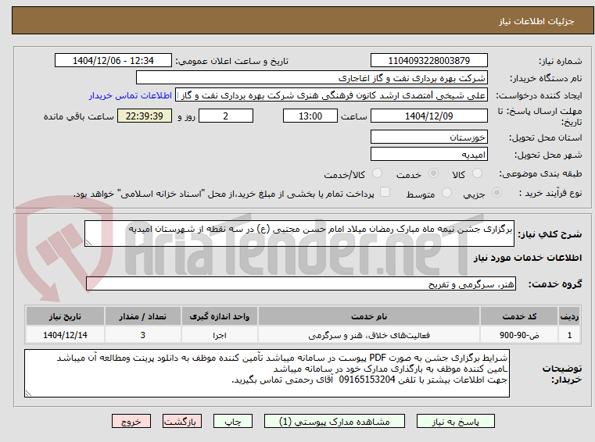Click the remaining days field showing 2
Viewport: 595px width, 442px height.
coord(226,116)
